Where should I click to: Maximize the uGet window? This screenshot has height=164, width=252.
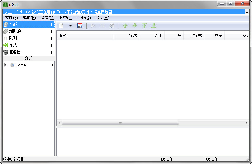point(230,3)
